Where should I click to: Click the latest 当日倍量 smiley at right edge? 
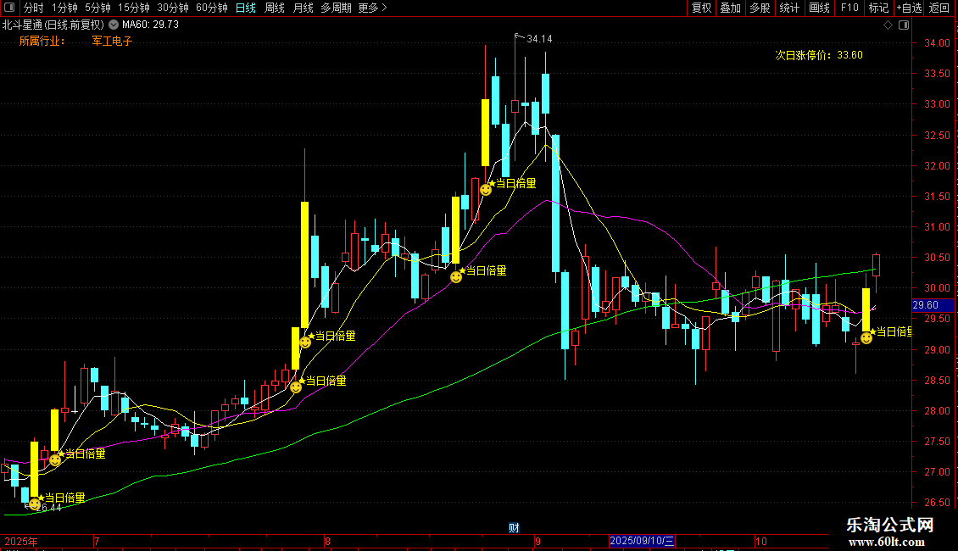[866, 338]
